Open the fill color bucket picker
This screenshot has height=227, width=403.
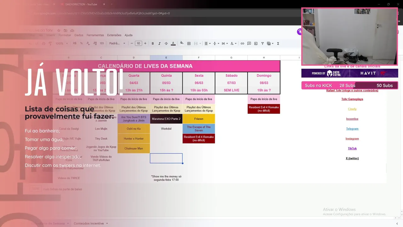click(182, 44)
